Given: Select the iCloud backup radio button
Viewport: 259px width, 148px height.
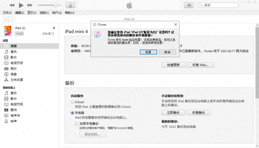Looking at the screenshot, I should [72, 102].
